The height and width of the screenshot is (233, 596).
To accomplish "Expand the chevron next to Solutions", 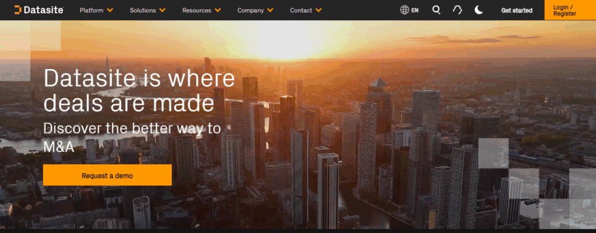I will click(x=162, y=10).
